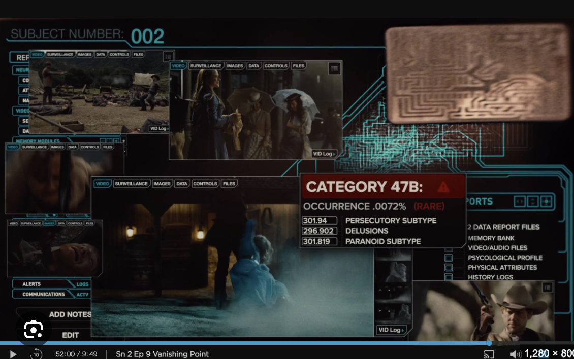
Task: Click the DELUSIONS label
Action: pyautogui.click(x=366, y=231)
